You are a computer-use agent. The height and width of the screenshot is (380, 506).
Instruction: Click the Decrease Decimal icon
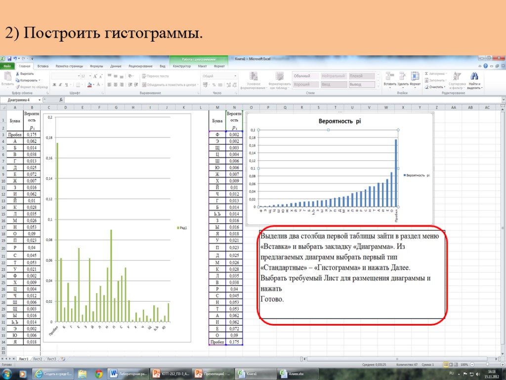(234, 85)
